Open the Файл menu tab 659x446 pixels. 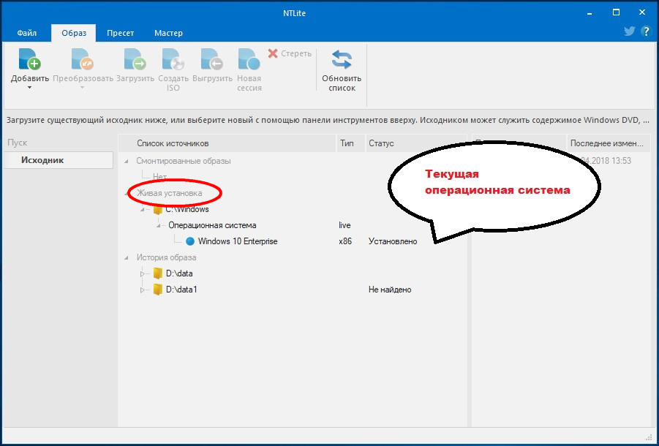pyautogui.click(x=27, y=33)
